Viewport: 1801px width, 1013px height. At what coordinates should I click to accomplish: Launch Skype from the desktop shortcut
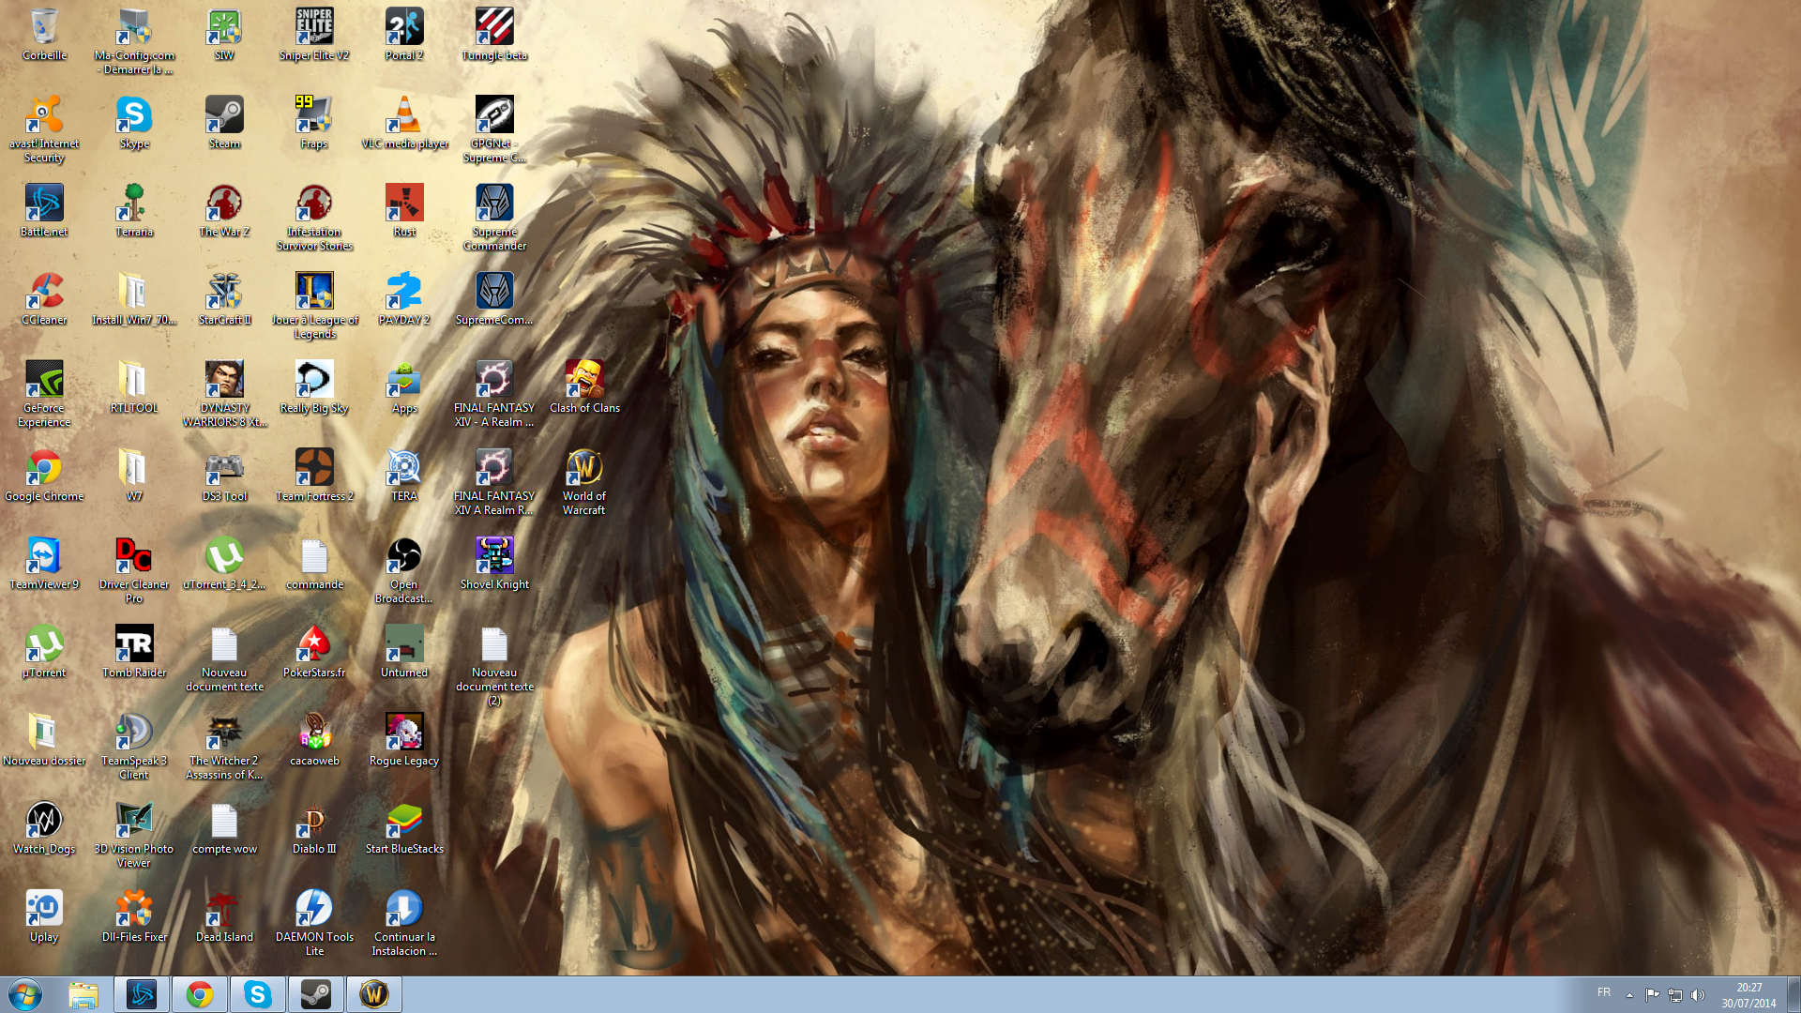134,123
